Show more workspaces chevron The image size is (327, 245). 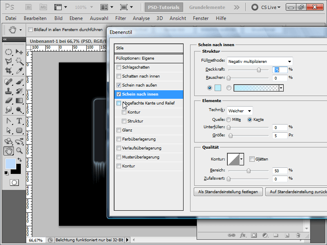[x=237, y=7]
